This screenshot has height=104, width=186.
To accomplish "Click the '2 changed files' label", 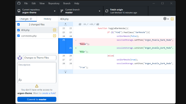I will 37,25.
